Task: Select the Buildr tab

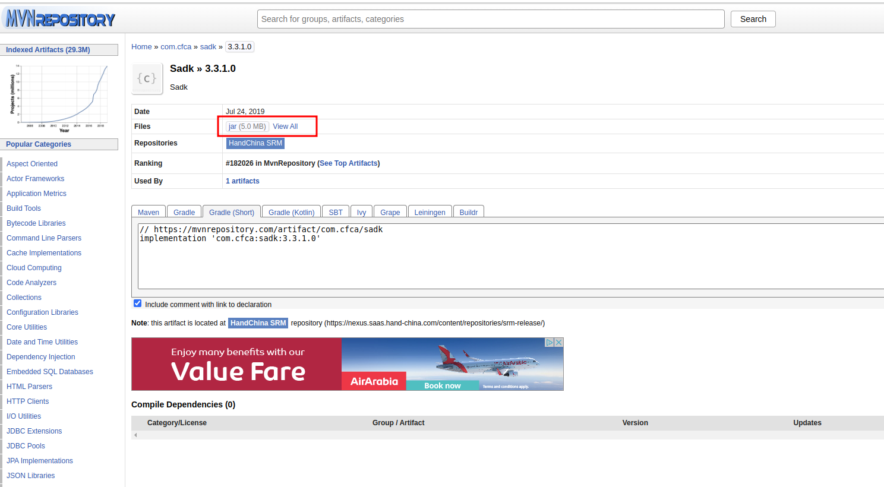Action: click(x=469, y=212)
